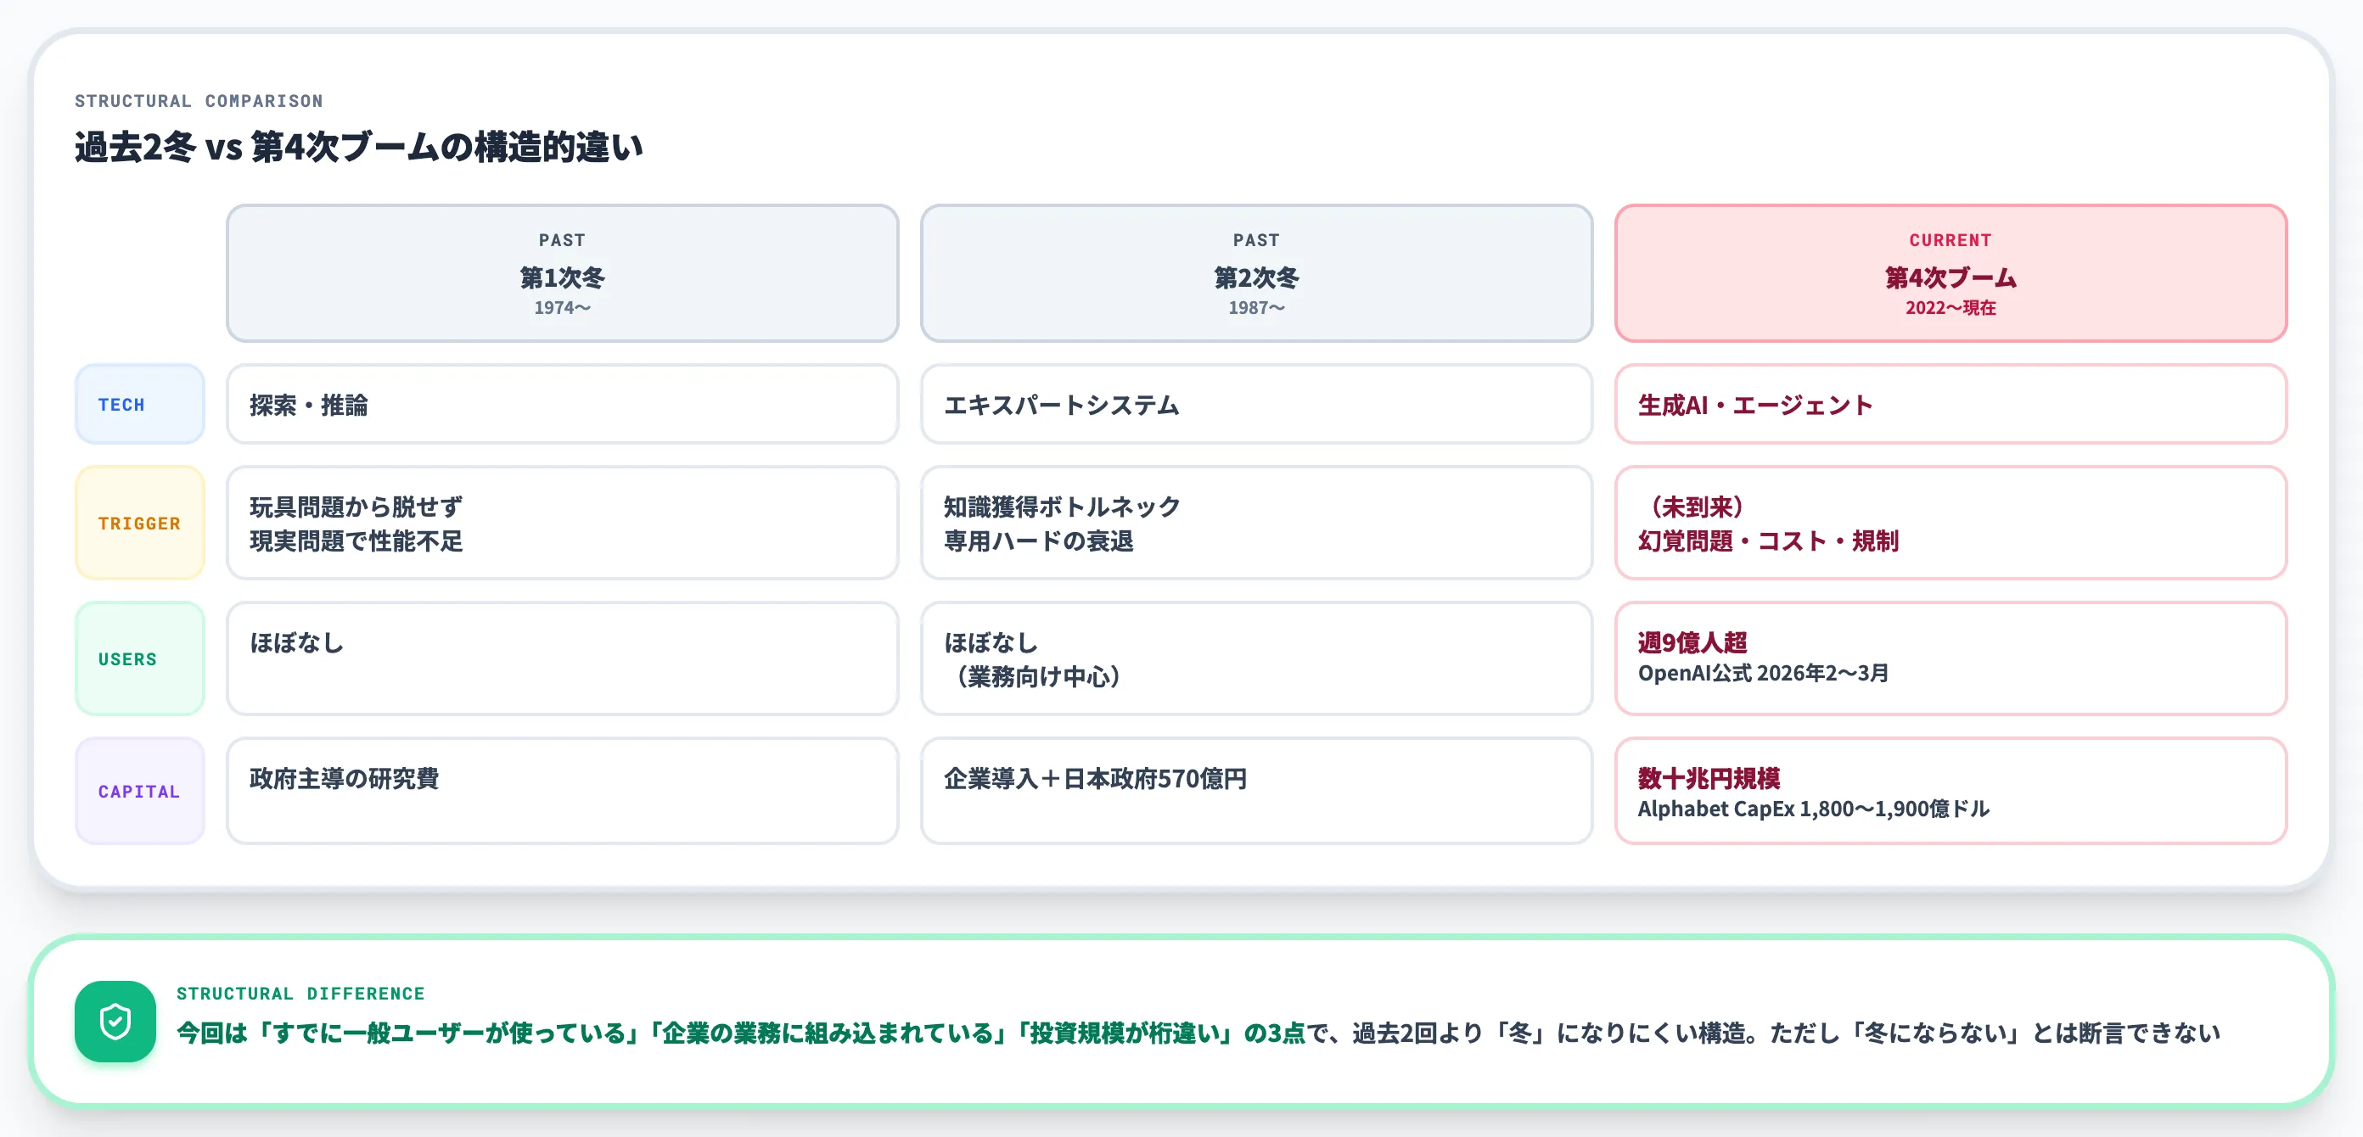The width and height of the screenshot is (2363, 1137).
Task: Select the USERS row label
Action: 139,658
